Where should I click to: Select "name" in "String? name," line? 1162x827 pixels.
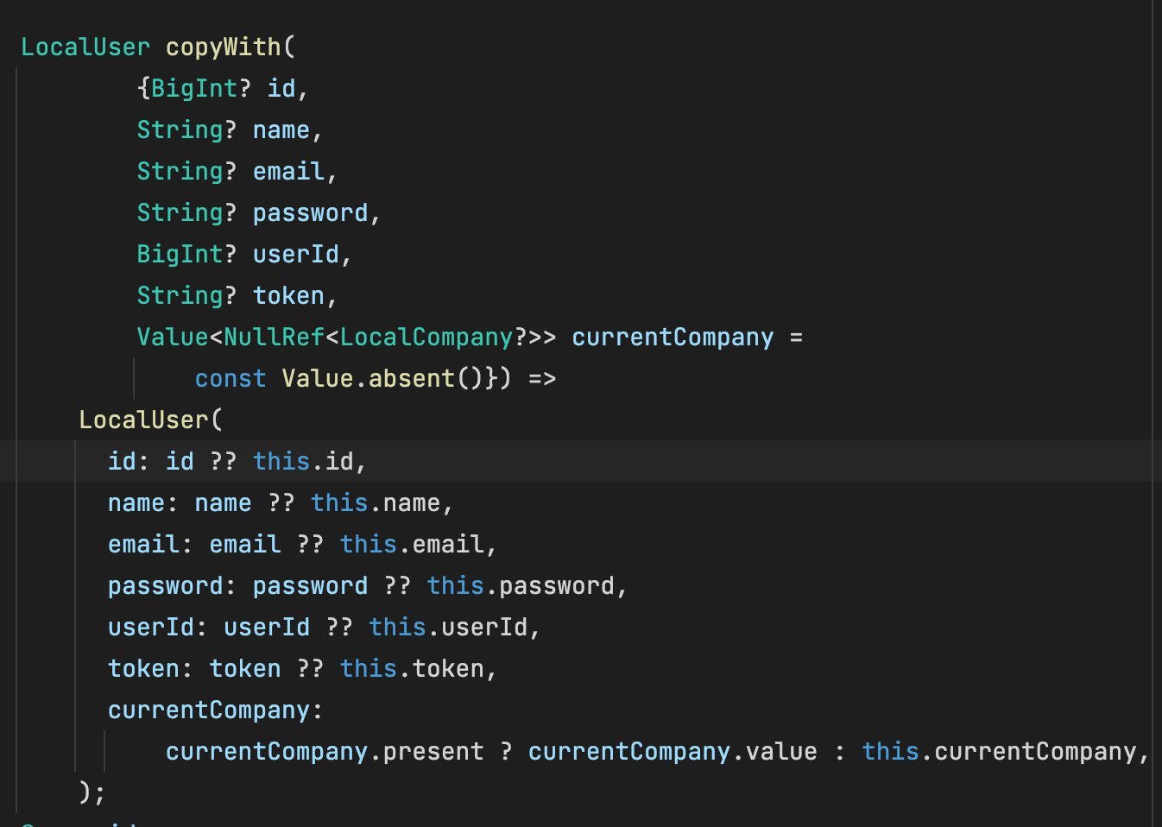(x=281, y=129)
